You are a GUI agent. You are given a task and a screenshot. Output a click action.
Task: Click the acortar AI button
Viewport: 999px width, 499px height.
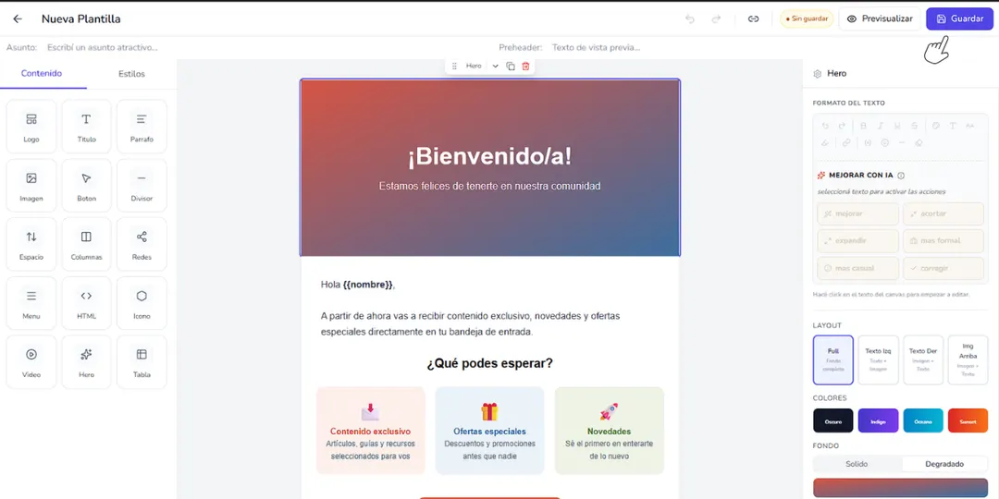coord(943,213)
